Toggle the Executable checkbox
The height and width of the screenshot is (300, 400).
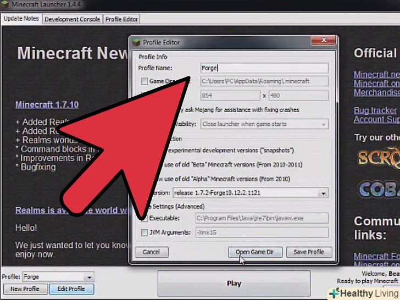[x=145, y=218]
